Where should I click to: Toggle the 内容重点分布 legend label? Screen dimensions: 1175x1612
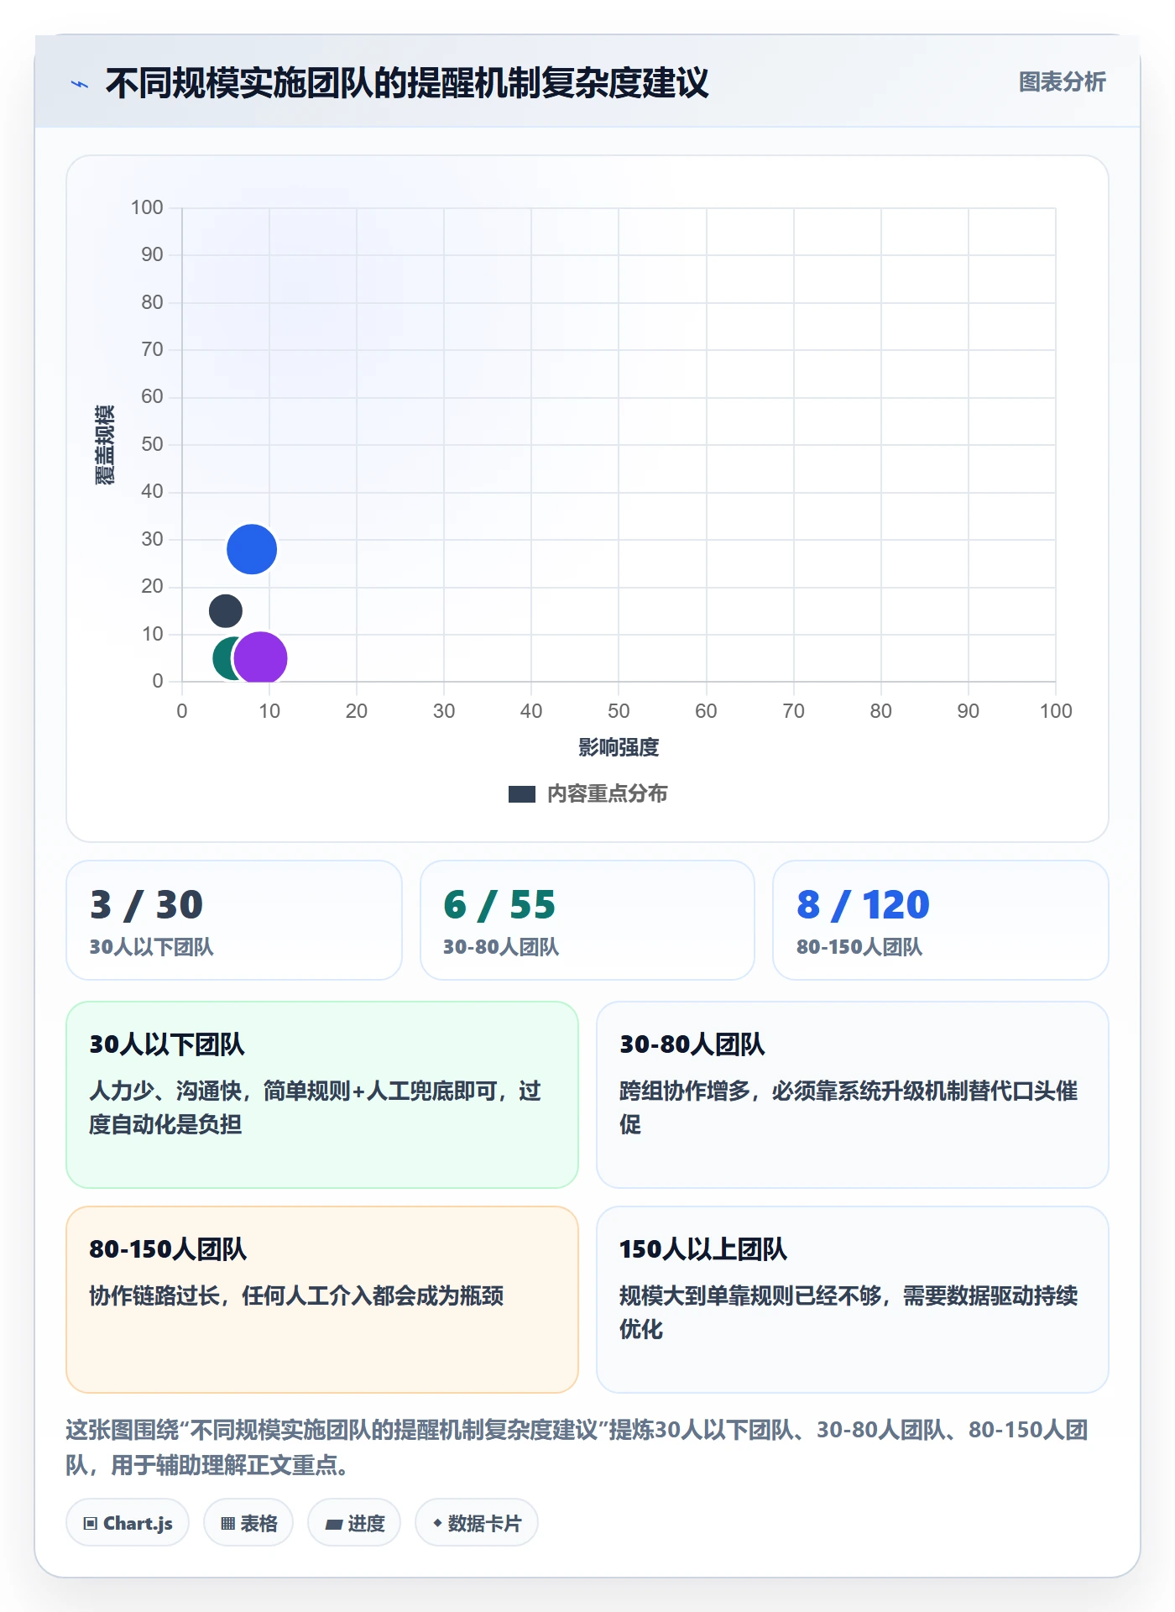pos(608,794)
